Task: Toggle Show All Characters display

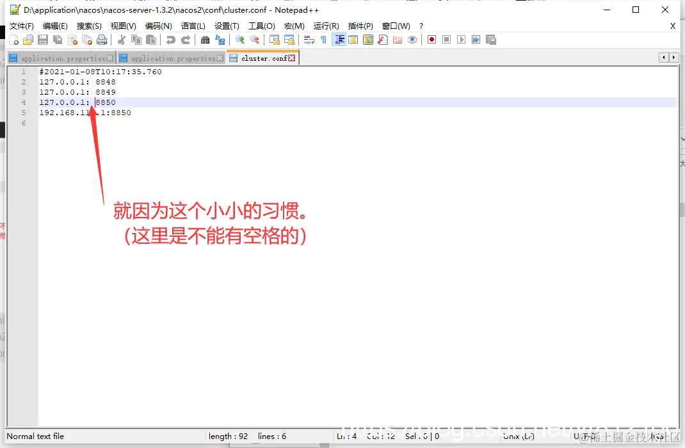Action: tap(325, 40)
